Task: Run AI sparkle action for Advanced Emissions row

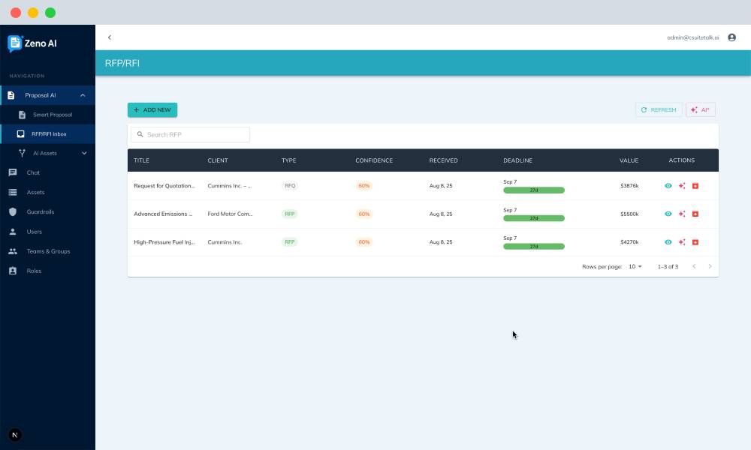Action: click(682, 214)
